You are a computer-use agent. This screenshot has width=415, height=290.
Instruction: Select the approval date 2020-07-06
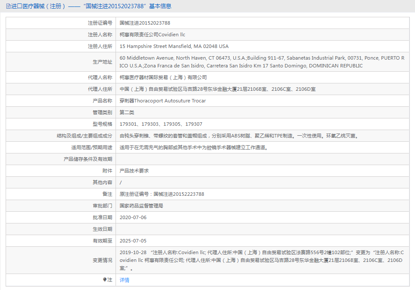coord(133,217)
